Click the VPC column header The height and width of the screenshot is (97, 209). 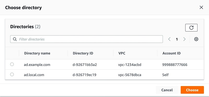pos(122,53)
